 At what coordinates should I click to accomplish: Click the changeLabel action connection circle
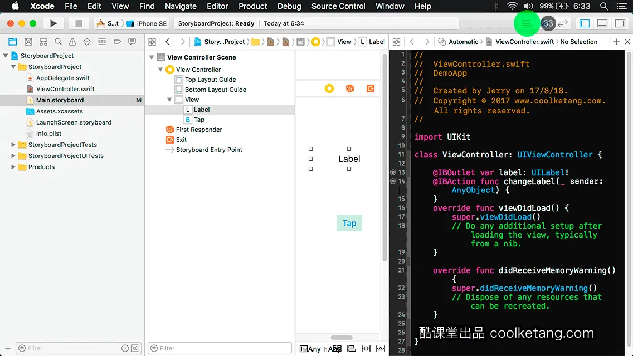[393, 181]
